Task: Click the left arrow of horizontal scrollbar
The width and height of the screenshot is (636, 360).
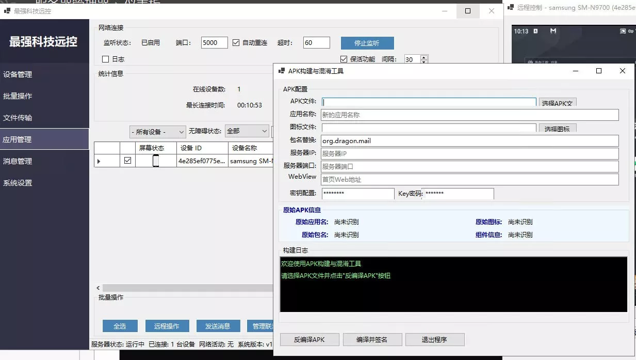Action: click(98, 288)
